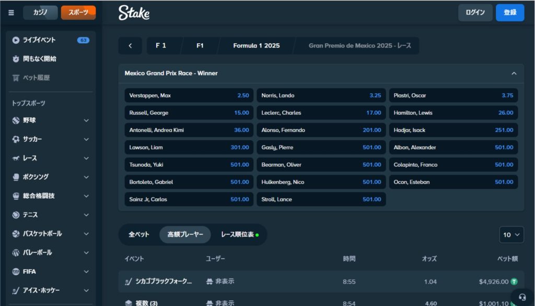Open the rows count dropdown showing 10

[511, 235]
